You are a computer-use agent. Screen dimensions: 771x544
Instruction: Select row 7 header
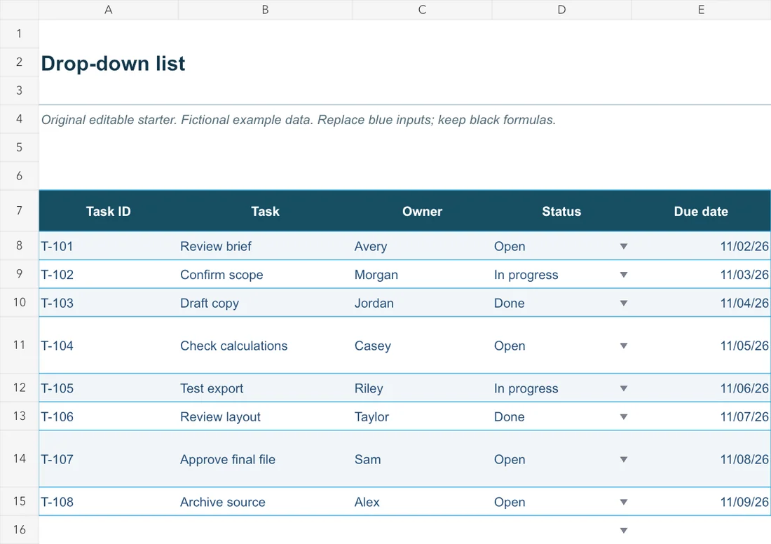click(x=19, y=210)
